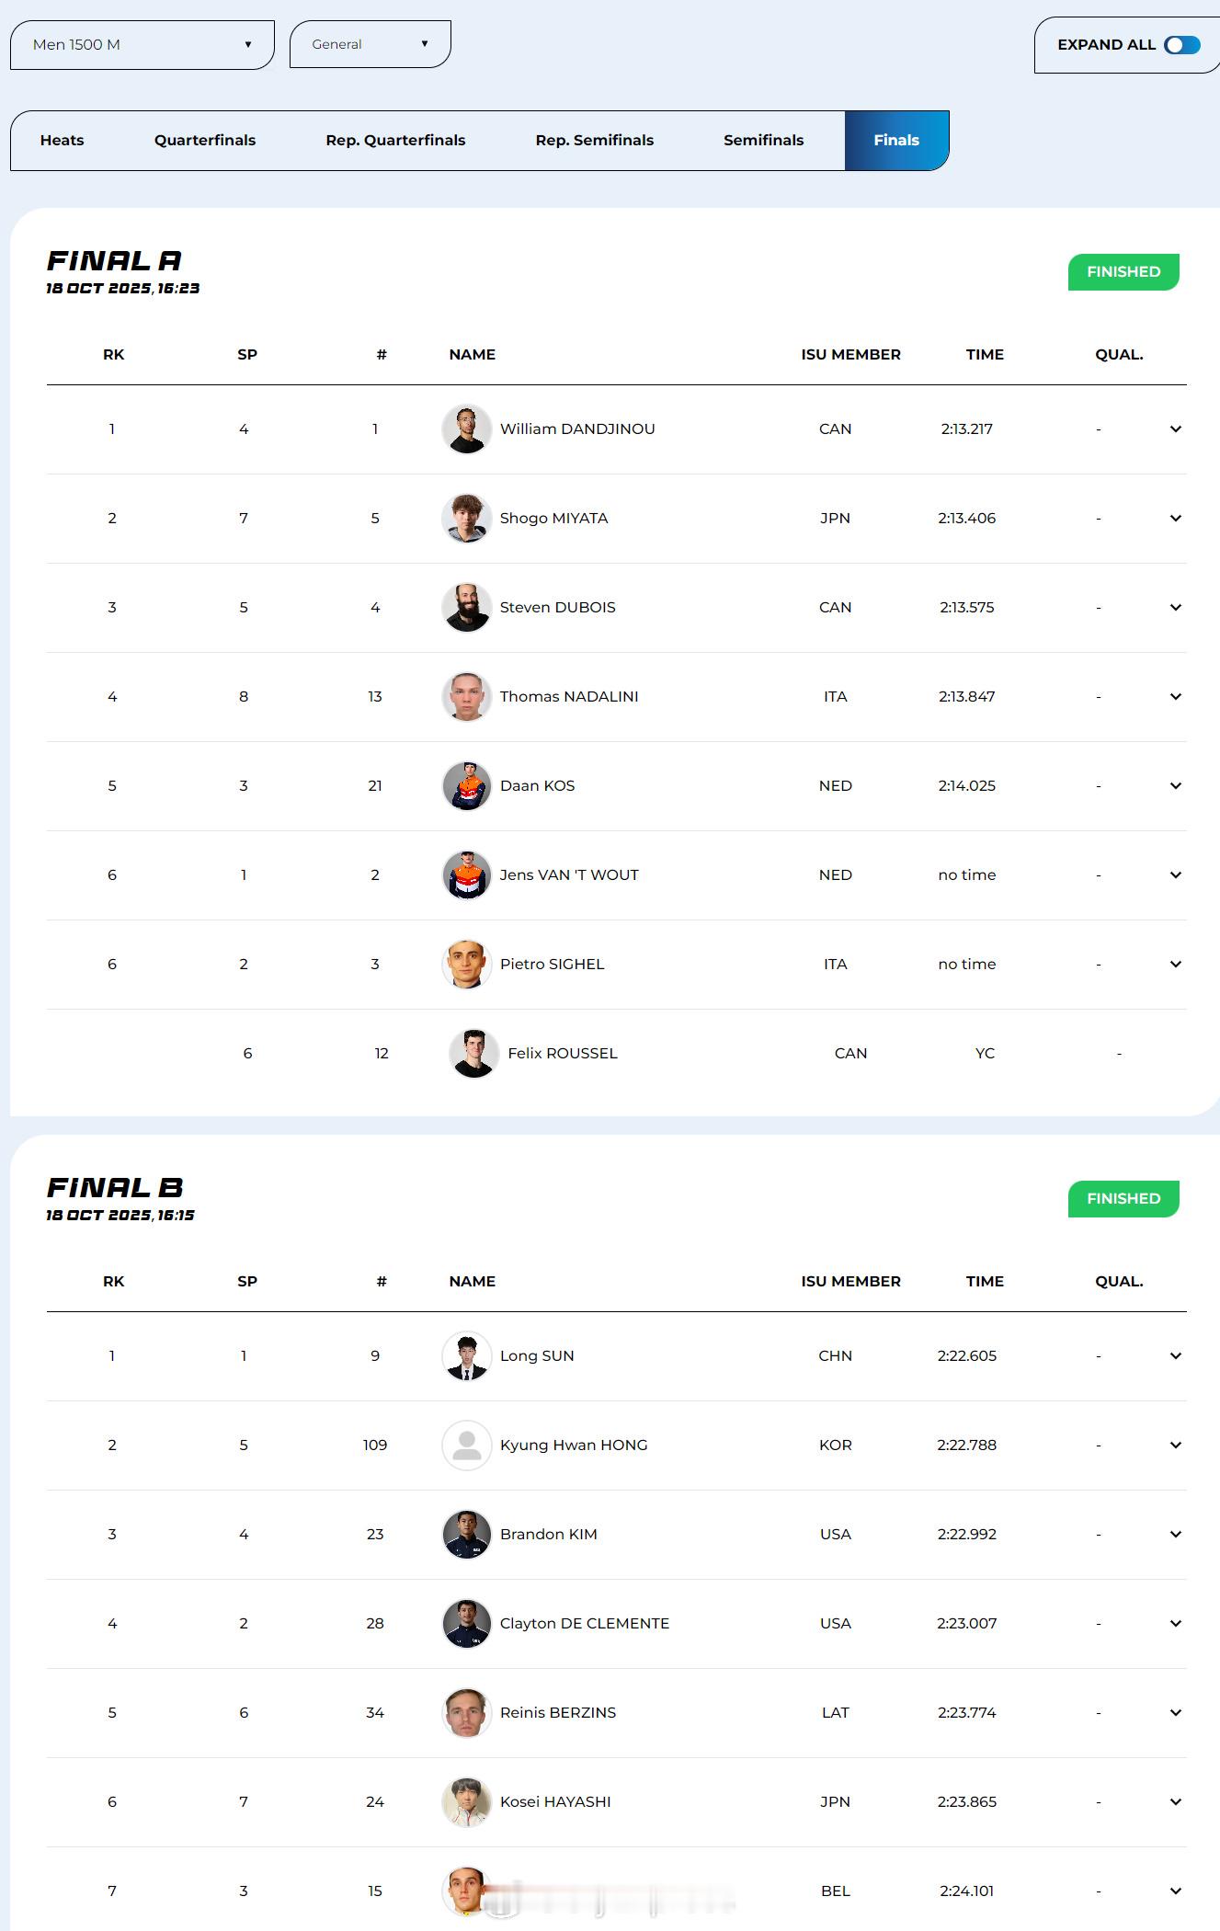Switch to the Heats tab
This screenshot has height=1931, width=1220.
(x=63, y=141)
